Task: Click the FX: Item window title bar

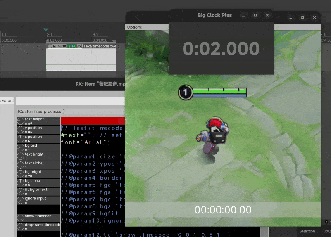Action: point(63,84)
